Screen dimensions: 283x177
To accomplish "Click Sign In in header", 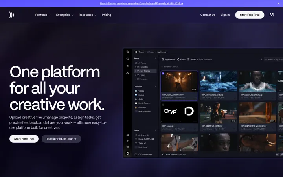I will coord(225,15).
